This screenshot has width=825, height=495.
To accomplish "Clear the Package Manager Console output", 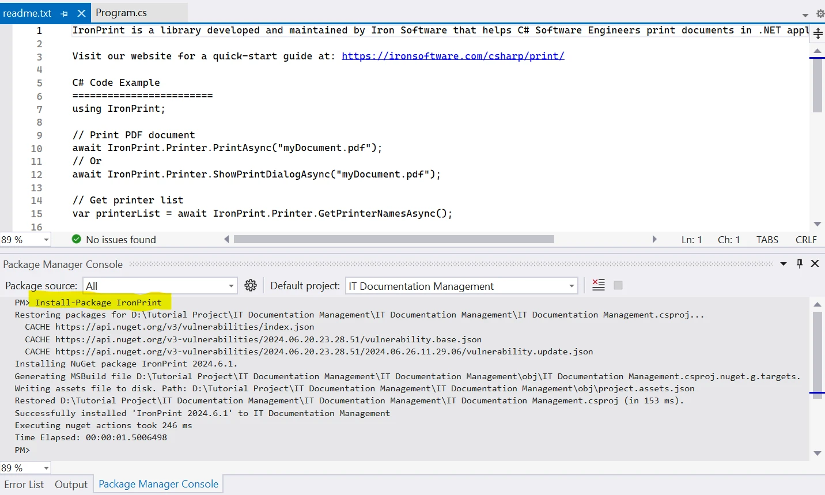I will pos(599,285).
